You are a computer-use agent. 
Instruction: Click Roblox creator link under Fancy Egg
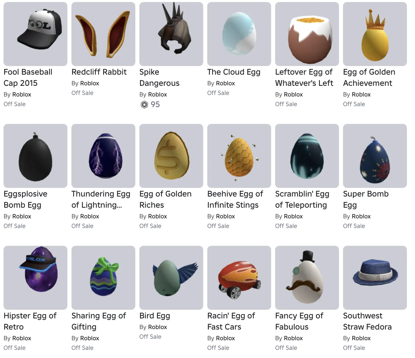293,338
